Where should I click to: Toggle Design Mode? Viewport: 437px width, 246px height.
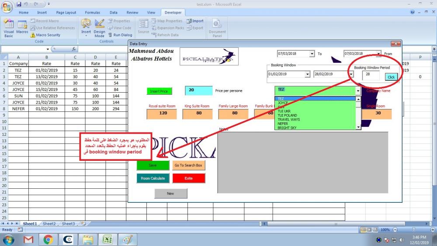click(x=99, y=28)
